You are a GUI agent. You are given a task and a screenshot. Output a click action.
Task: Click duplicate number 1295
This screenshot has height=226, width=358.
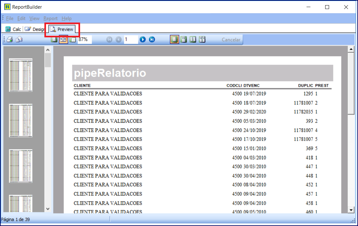pos(308,94)
